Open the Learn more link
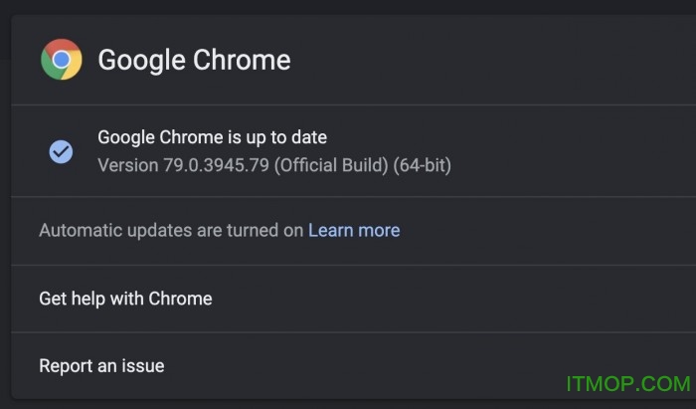Image resolution: width=696 pixels, height=409 pixels. click(354, 231)
